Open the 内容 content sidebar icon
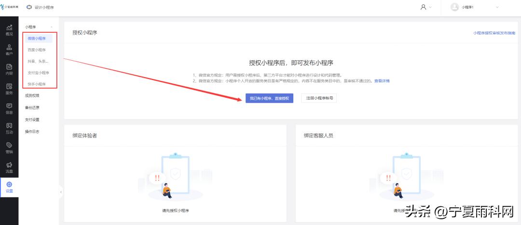Viewport: 521px width, 225px height. [x=9, y=69]
